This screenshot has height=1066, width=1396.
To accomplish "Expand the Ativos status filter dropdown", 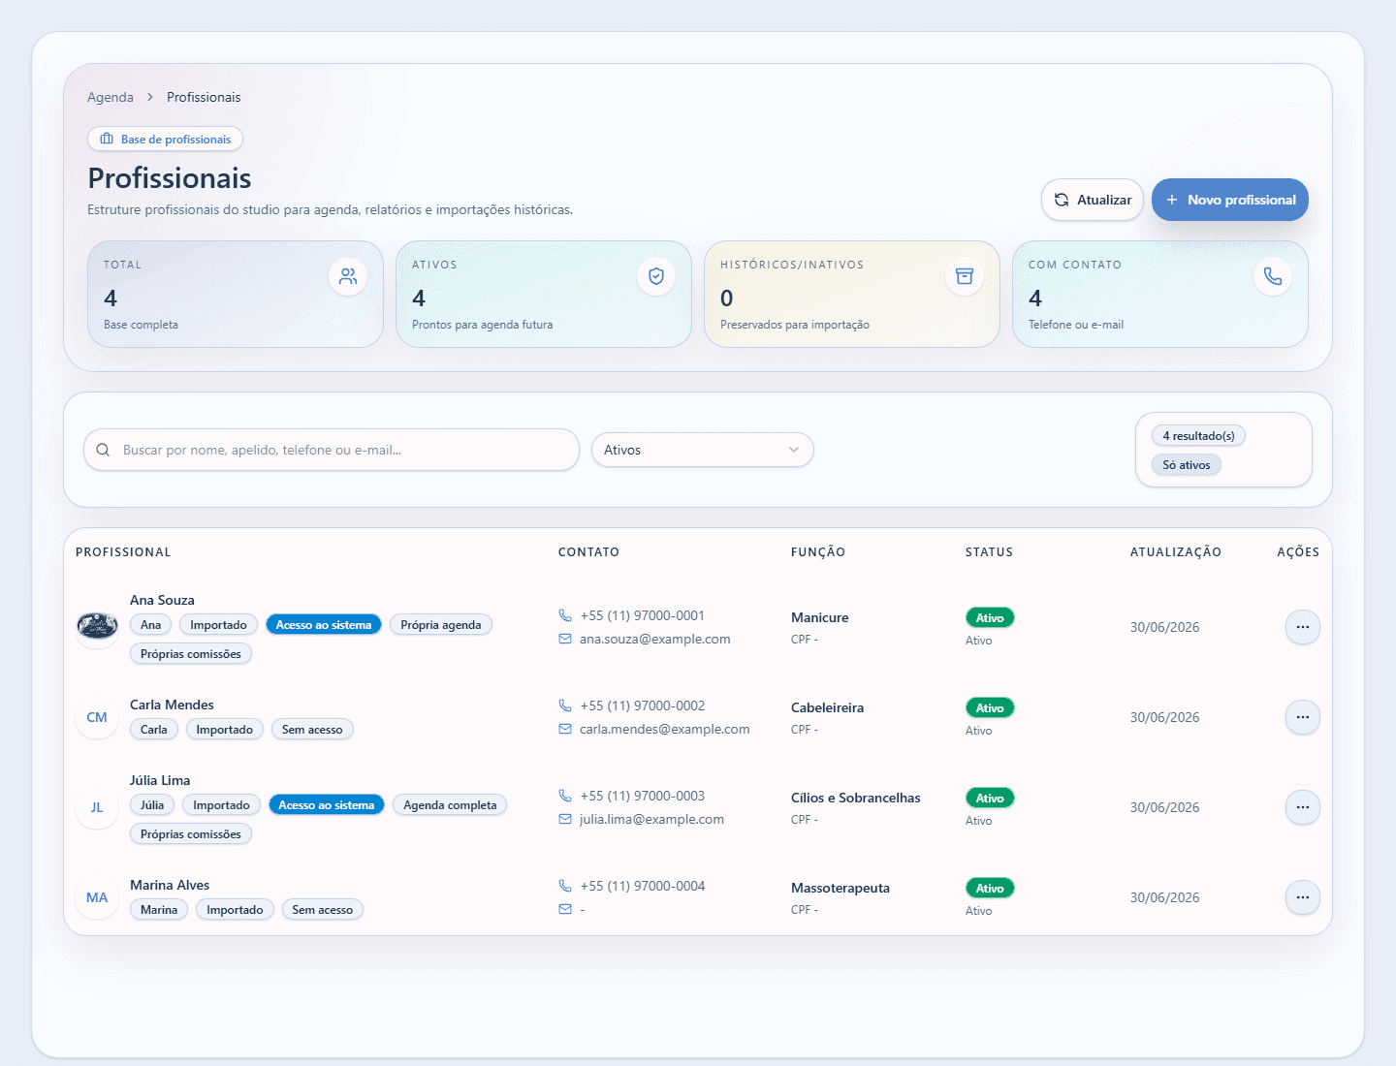I will 703,450.
